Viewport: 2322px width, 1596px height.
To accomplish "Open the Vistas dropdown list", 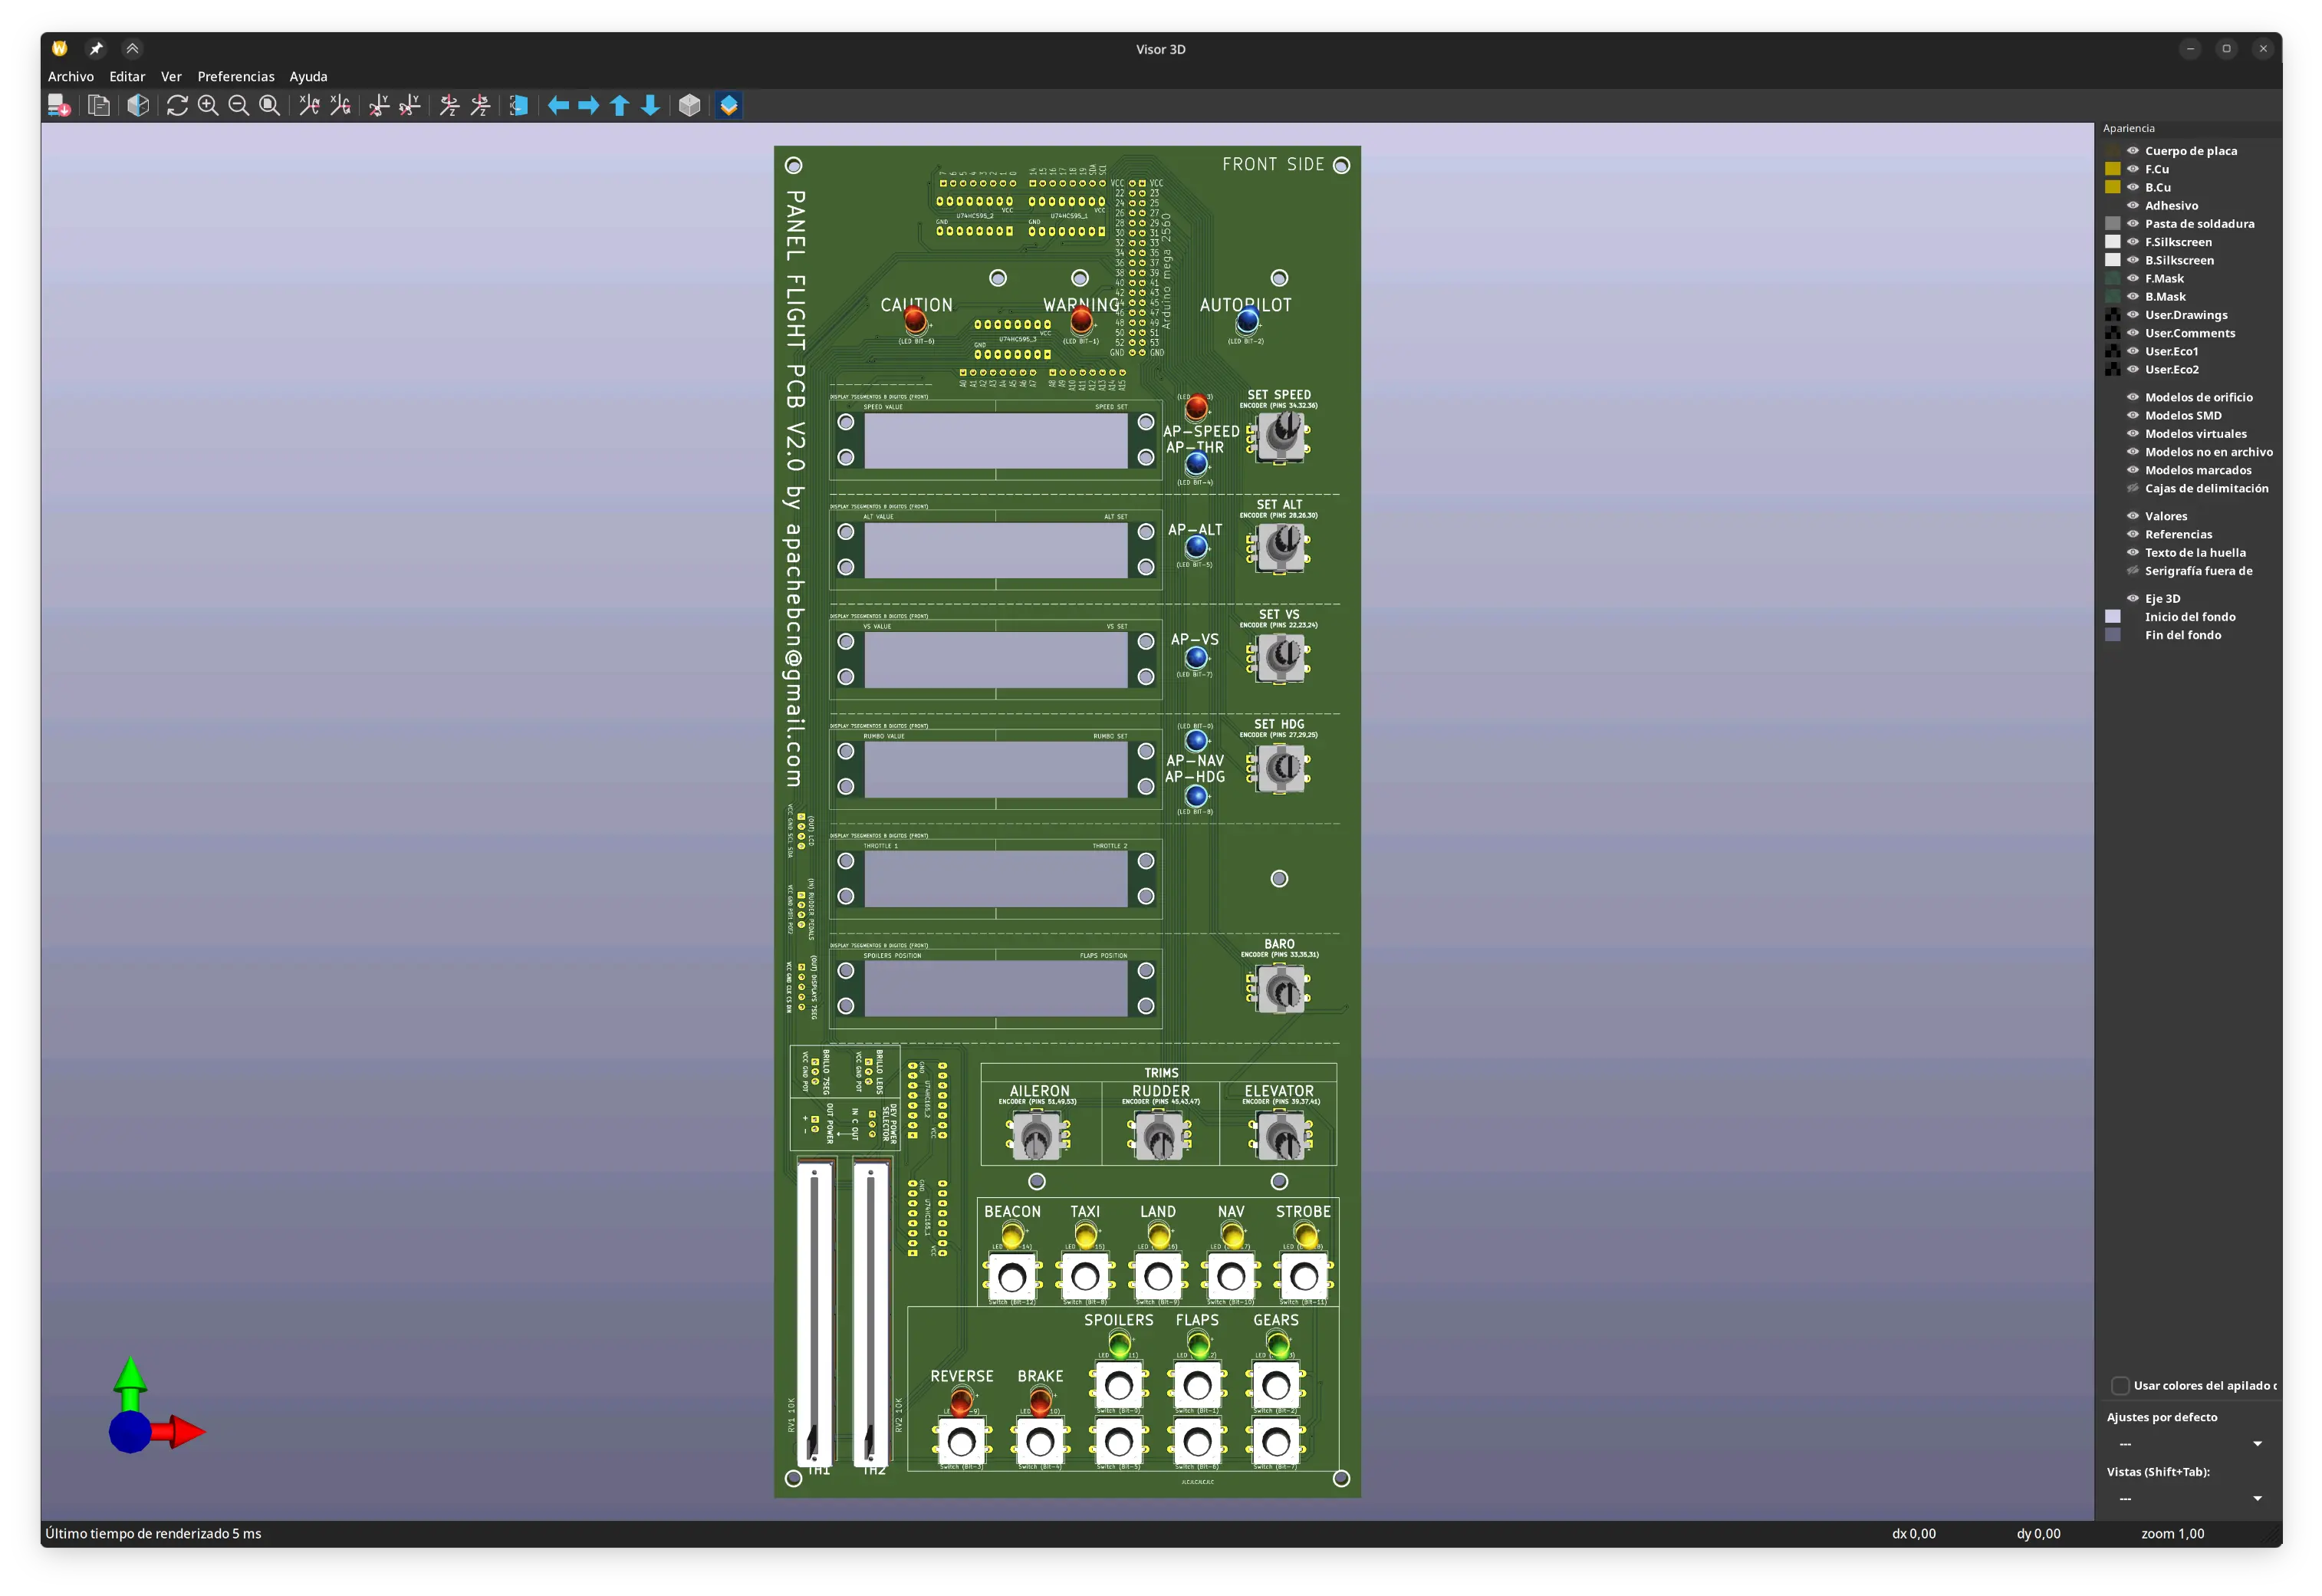I will click(x=2189, y=1499).
